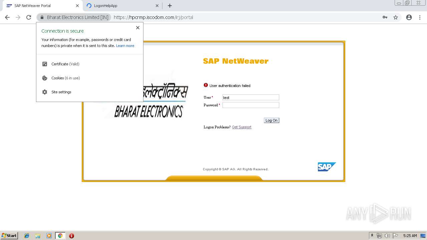
Task: Click the red authentication failed error icon
Action: (x=206, y=85)
